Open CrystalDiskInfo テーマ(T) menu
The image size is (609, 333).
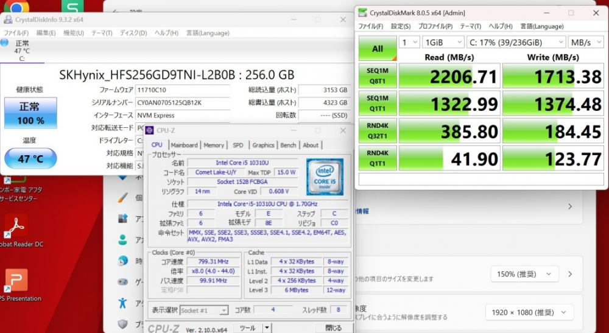102,33
